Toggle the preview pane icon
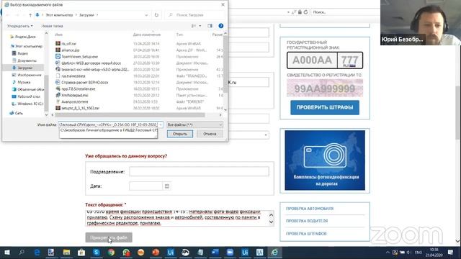The image size is (461, 259). 210,26
